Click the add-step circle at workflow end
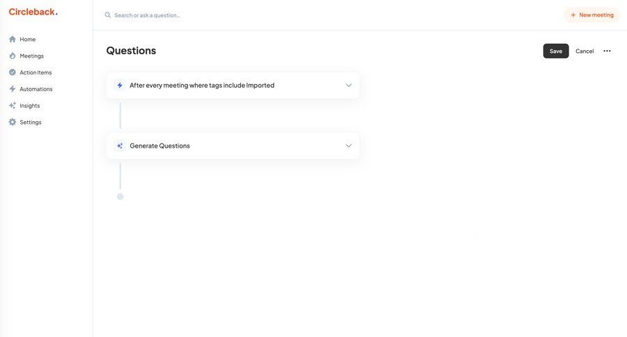 point(120,197)
